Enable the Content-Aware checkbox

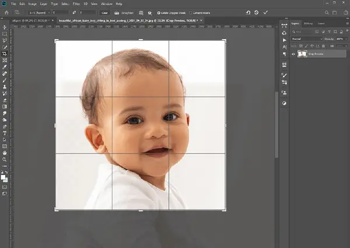[x=190, y=13]
